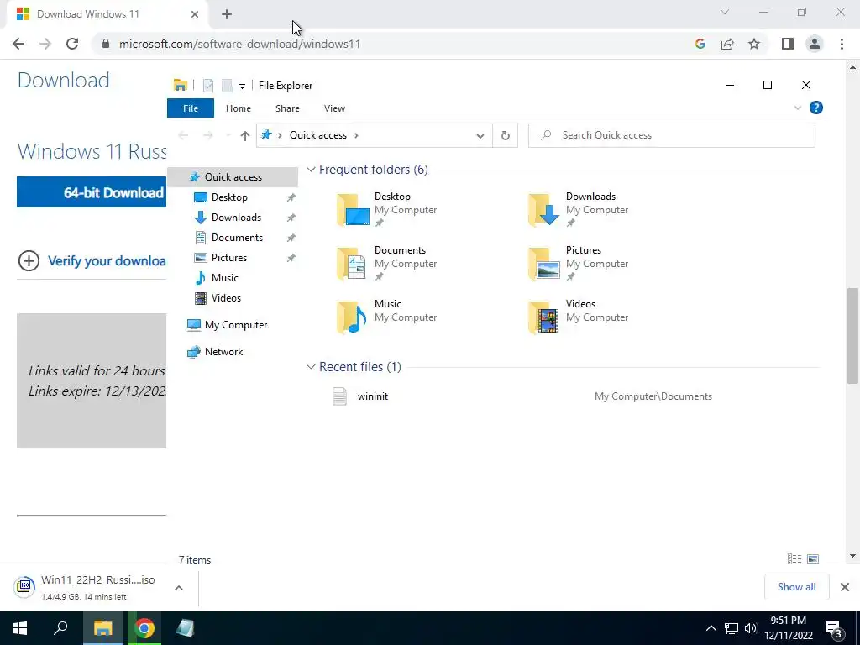860x645 pixels.
Task: Select the Pictures frequent folder icon
Action: point(544,263)
